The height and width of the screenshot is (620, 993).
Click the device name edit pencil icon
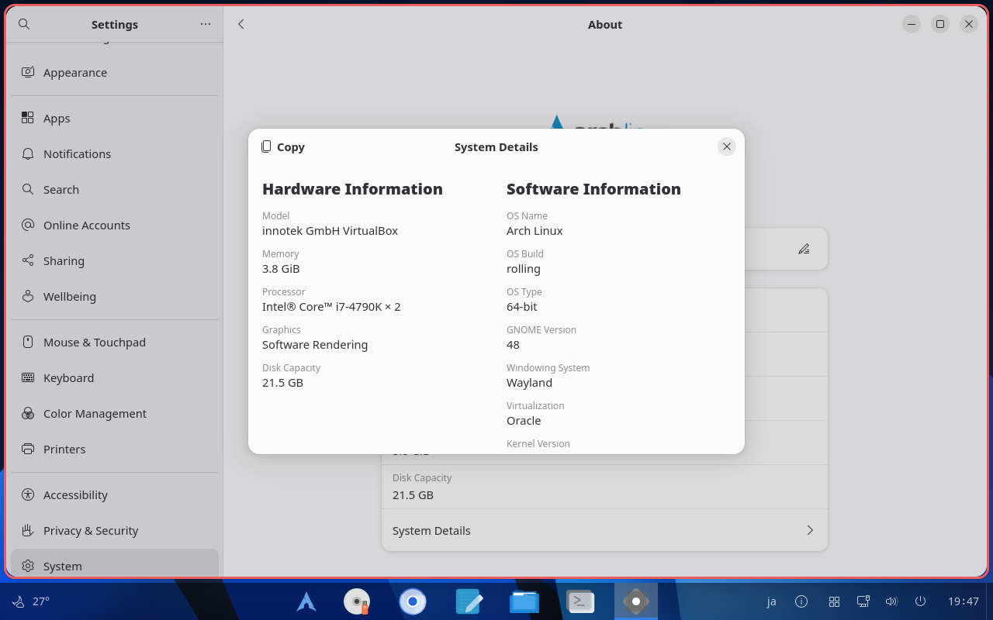point(804,249)
